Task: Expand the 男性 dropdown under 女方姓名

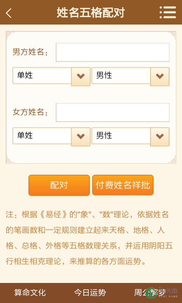Action: pyautogui.click(x=130, y=136)
